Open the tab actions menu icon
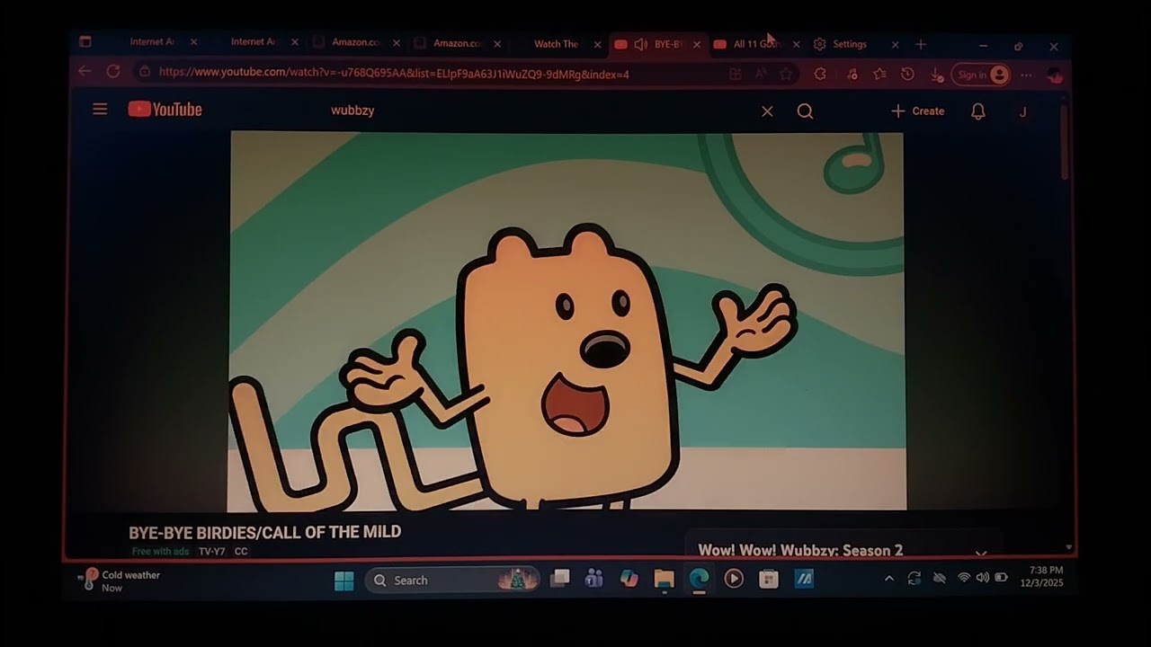Screen dimensions: 1151x647 (85, 41)
